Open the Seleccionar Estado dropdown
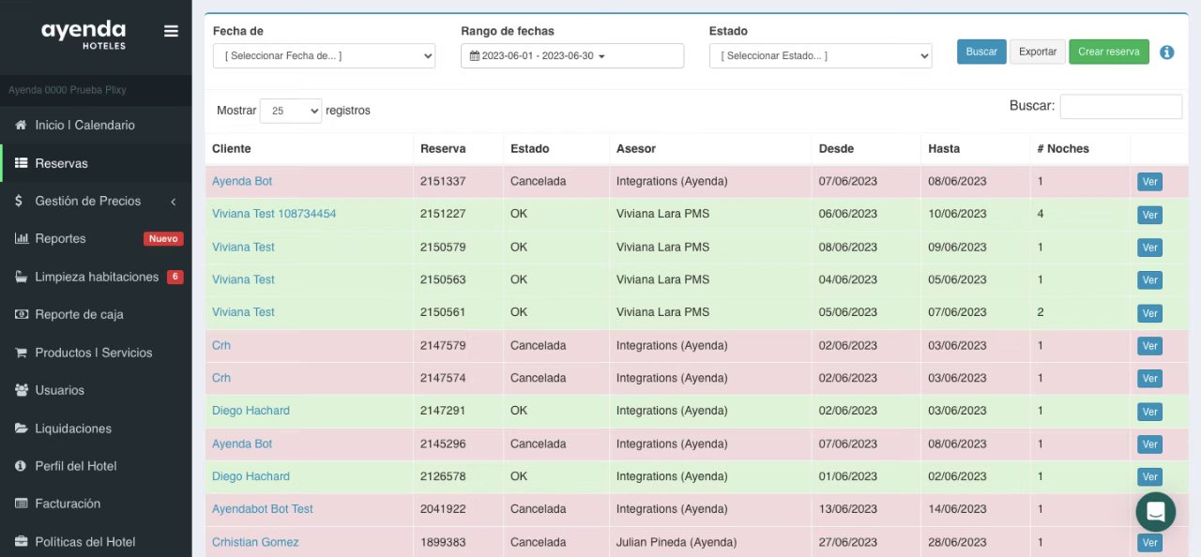This screenshot has width=1201, height=557. pyautogui.click(x=820, y=56)
